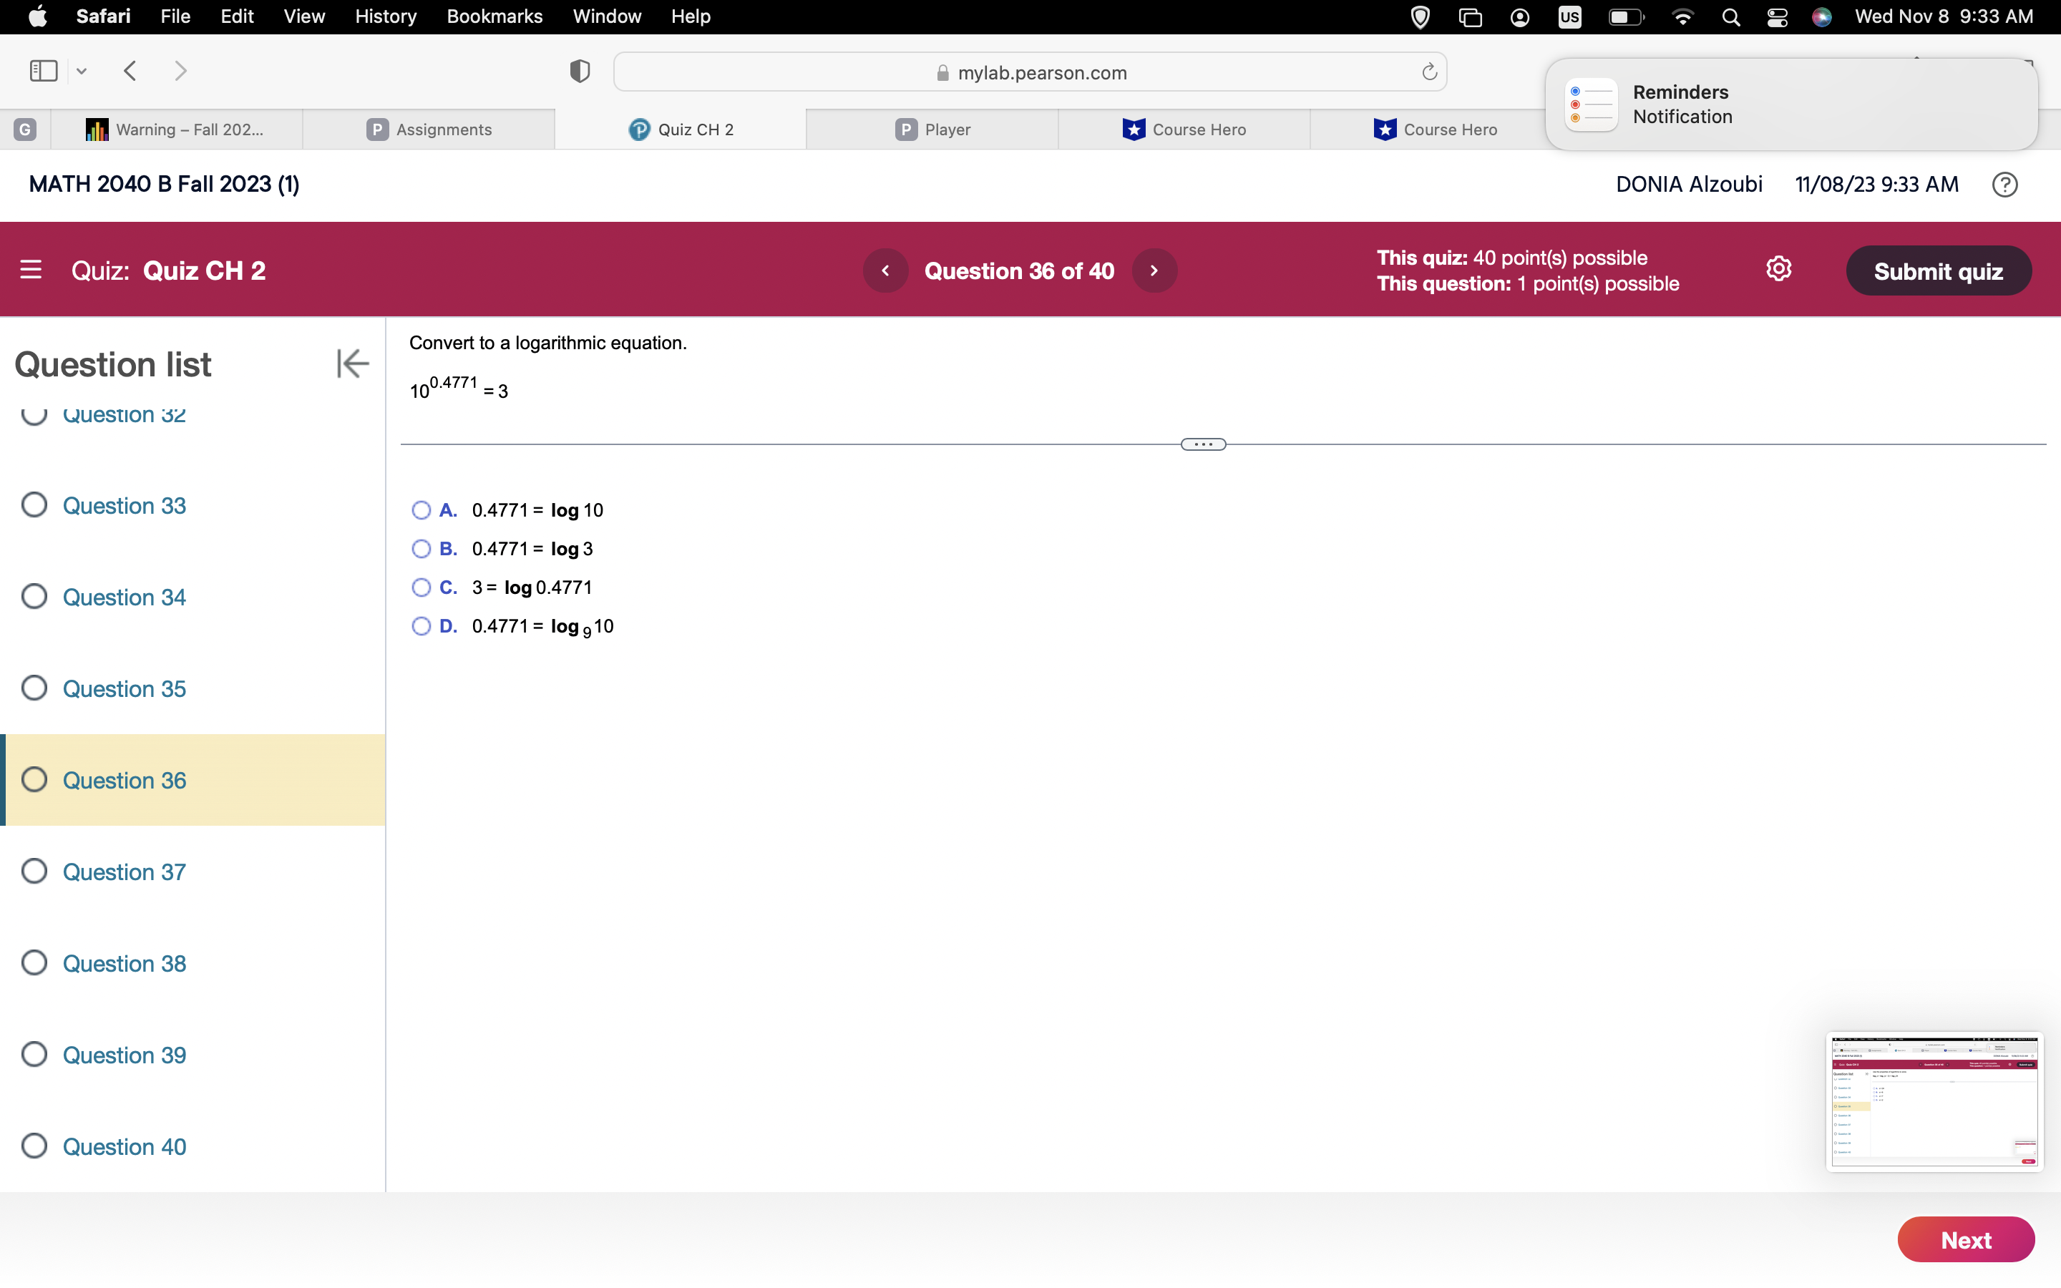Screen dimensions: 2061x1288
Task: Click the screenshot preview thumbnail
Action: [x=1933, y=1101]
